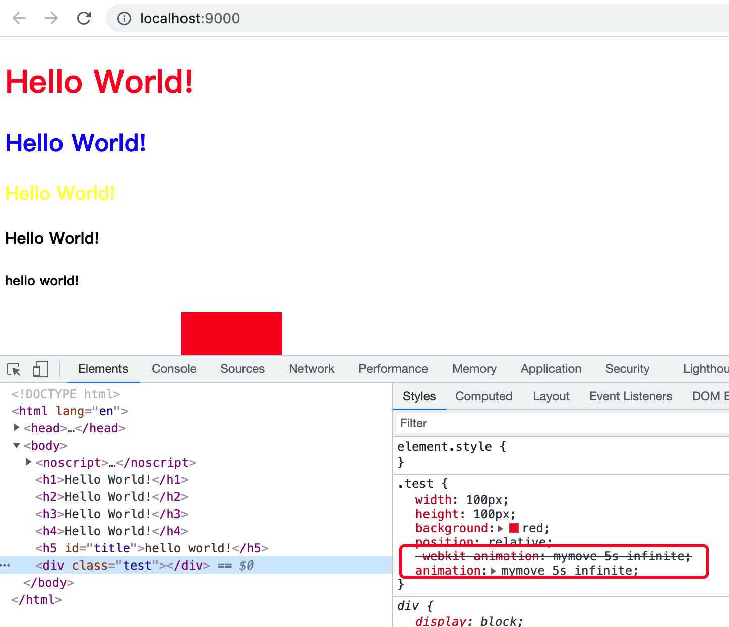729x627 pixels.
Task: Expand the head element node
Action: pyautogui.click(x=17, y=428)
